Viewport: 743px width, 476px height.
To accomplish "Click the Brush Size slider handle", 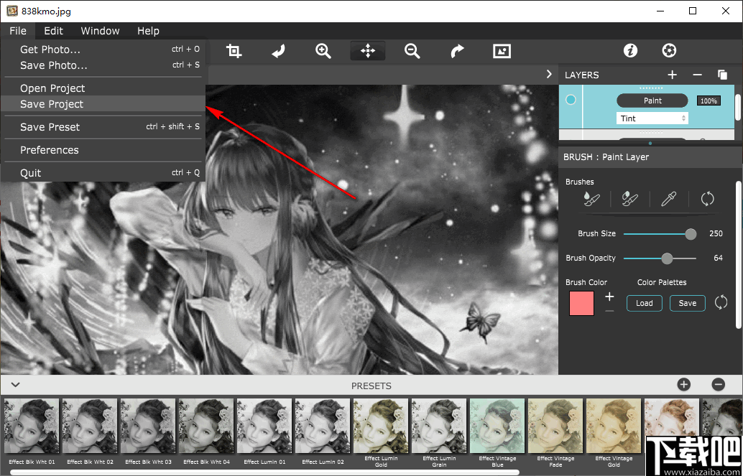I will tap(691, 233).
